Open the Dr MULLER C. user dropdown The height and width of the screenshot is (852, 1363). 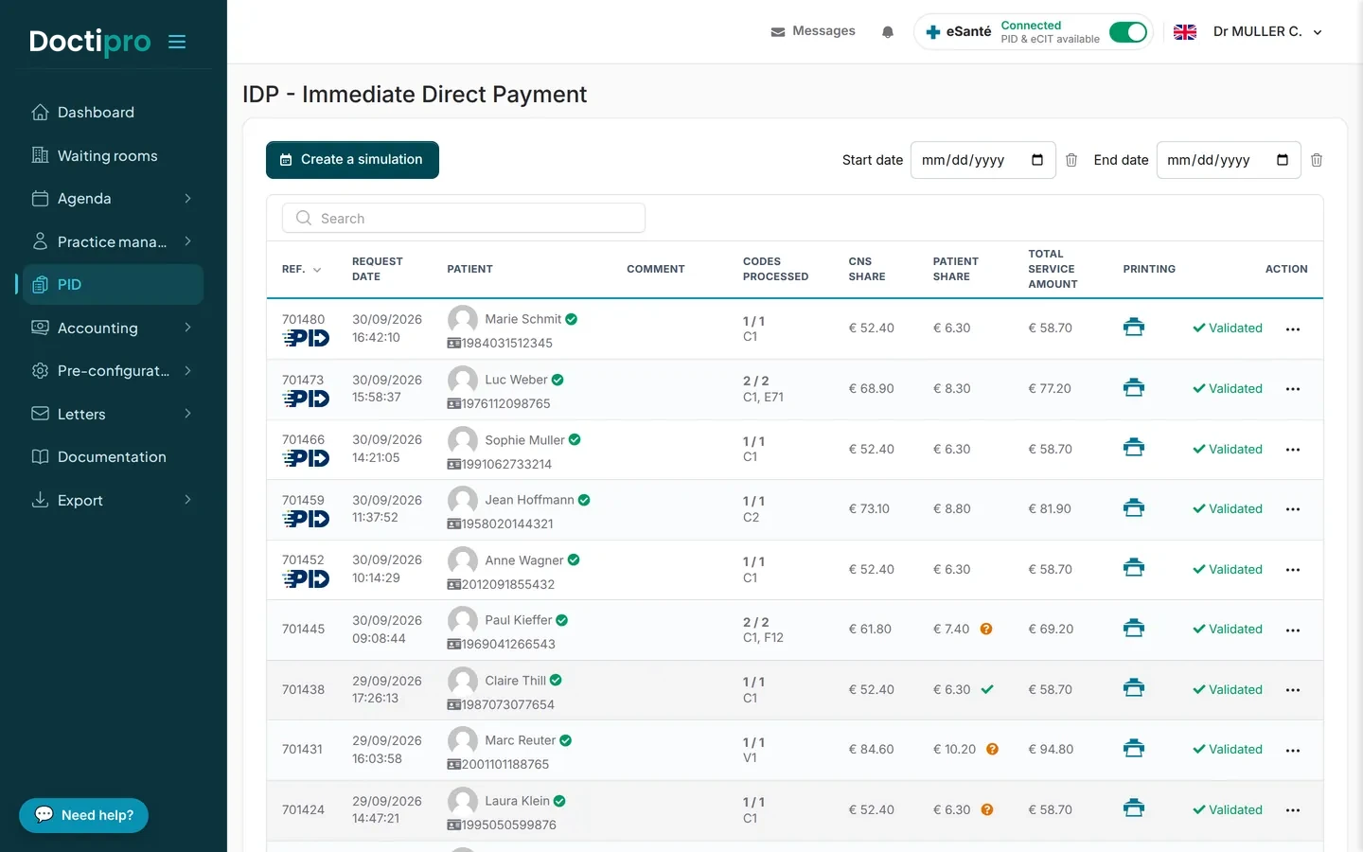1267,32
